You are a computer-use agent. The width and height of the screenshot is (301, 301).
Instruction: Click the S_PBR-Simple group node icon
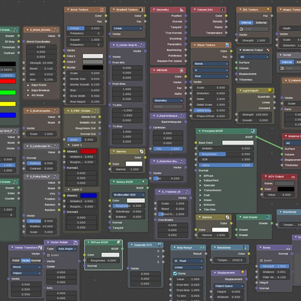click(x=95, y=111)
